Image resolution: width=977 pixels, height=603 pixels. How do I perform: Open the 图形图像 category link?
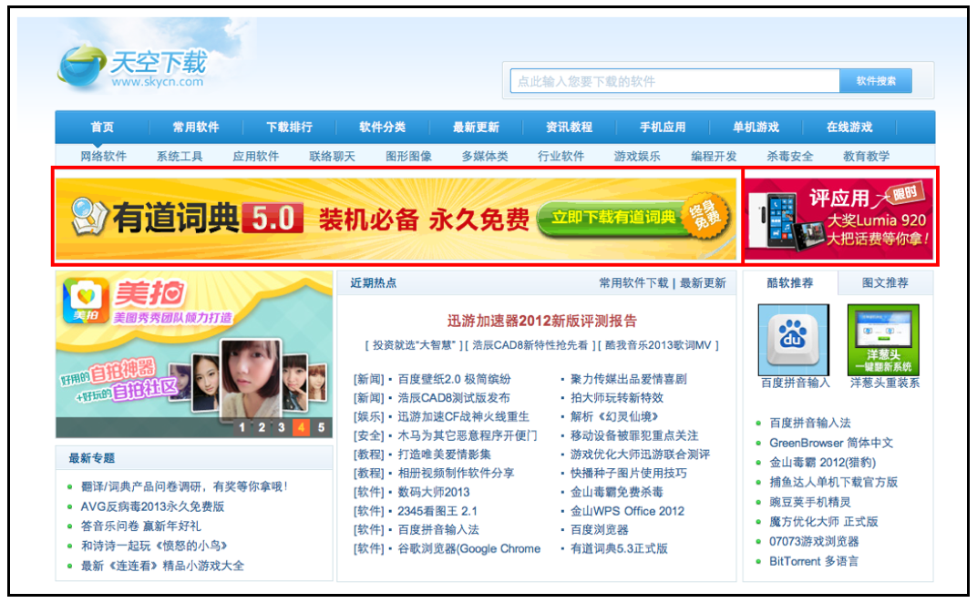(x=408, y=157)
